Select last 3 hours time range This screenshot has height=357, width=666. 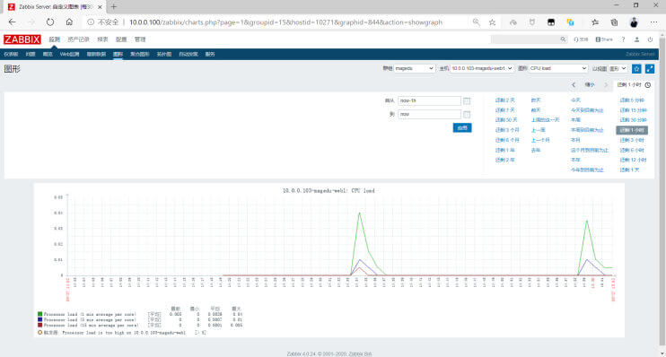point(632,140)
